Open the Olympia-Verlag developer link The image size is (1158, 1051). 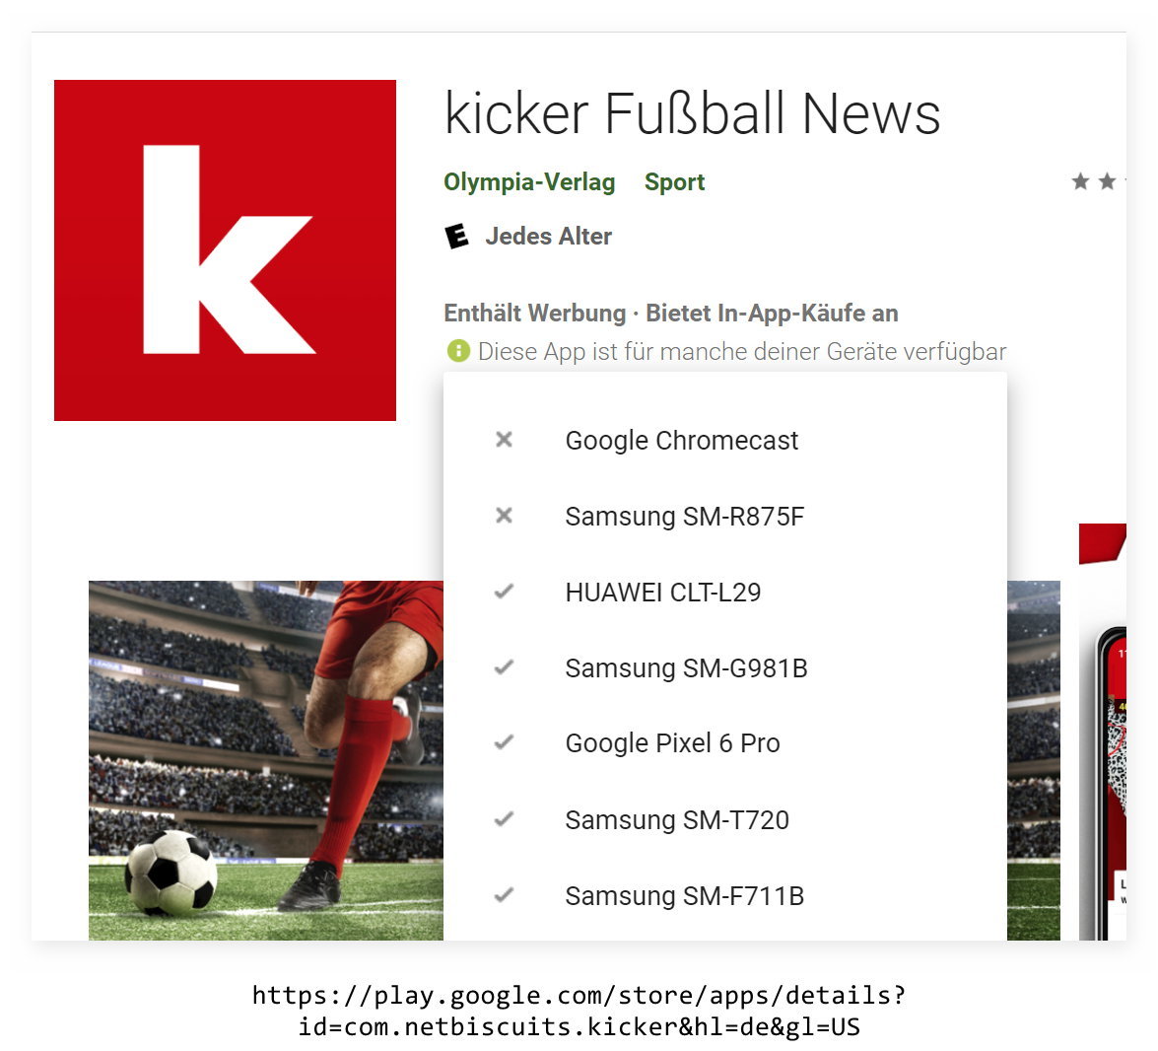point(529,181)
